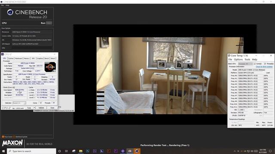This screenshot has height=154, width=275.
Task: Click the taskbar clock and date
Action: [x=263, y=151]
